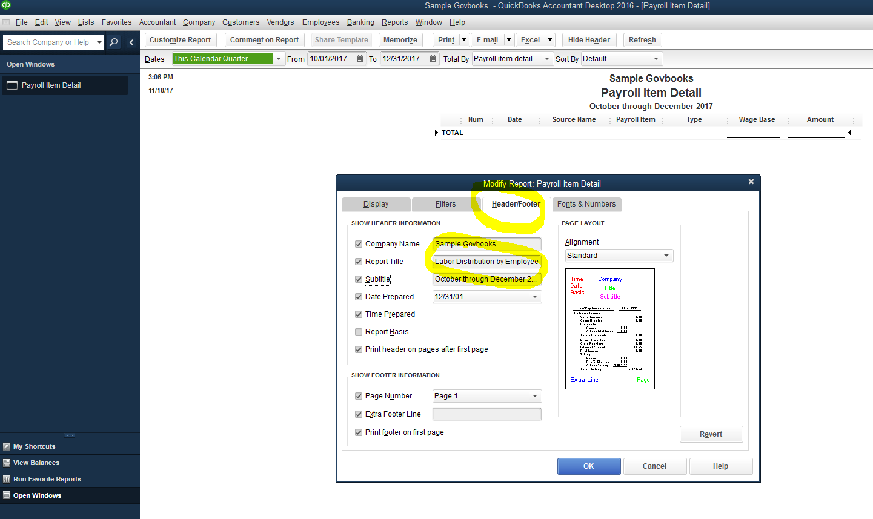The image size is (873, 519).
Task: Switch to the Fonts & Numbers tab
Action: tap(586, 204)
